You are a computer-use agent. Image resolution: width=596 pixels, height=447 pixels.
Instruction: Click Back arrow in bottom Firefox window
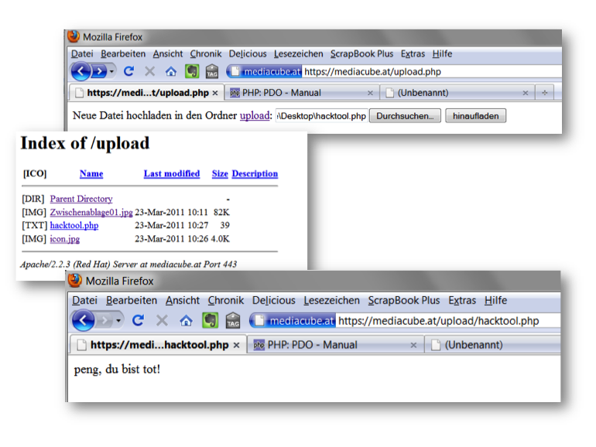click(x=84, y=320)
